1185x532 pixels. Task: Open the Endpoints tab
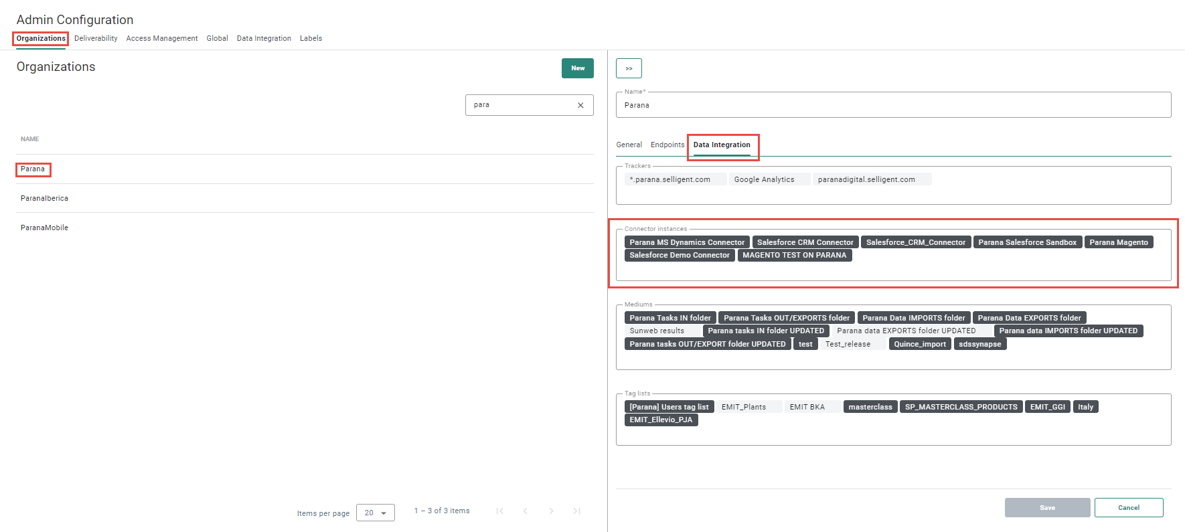pos(667,145)
